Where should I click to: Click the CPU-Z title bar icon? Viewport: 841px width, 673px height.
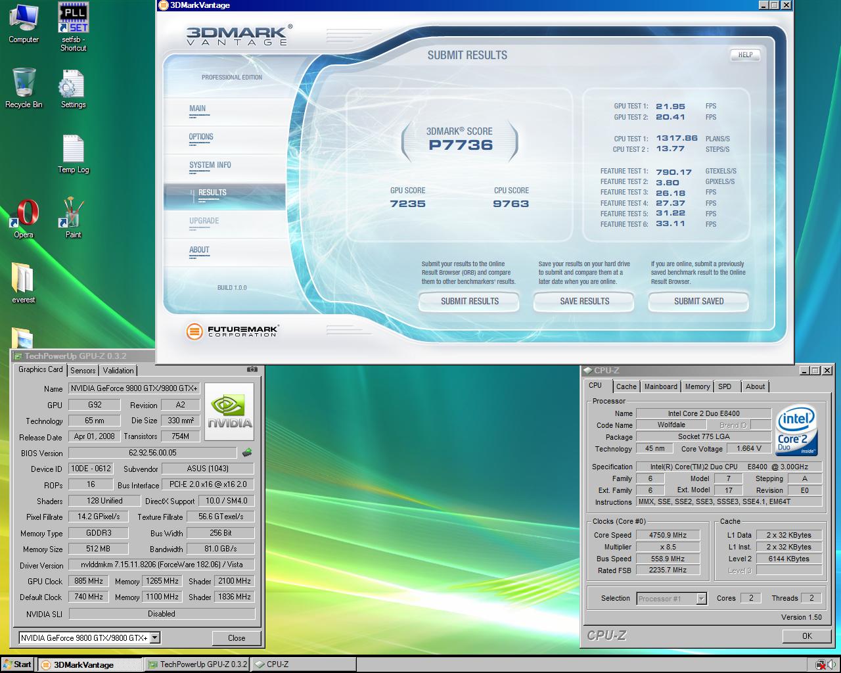pyautogui.click(x=587, y=371)
